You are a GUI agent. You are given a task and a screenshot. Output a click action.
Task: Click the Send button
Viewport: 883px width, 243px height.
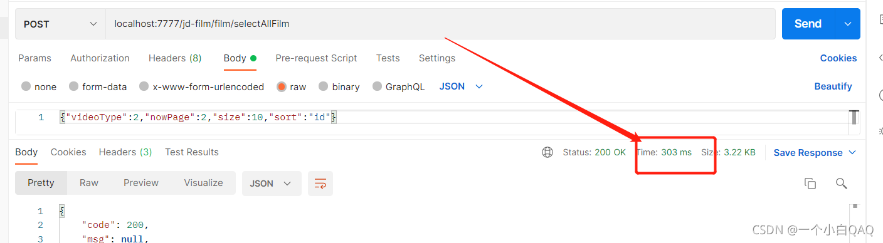click(808, 24)
